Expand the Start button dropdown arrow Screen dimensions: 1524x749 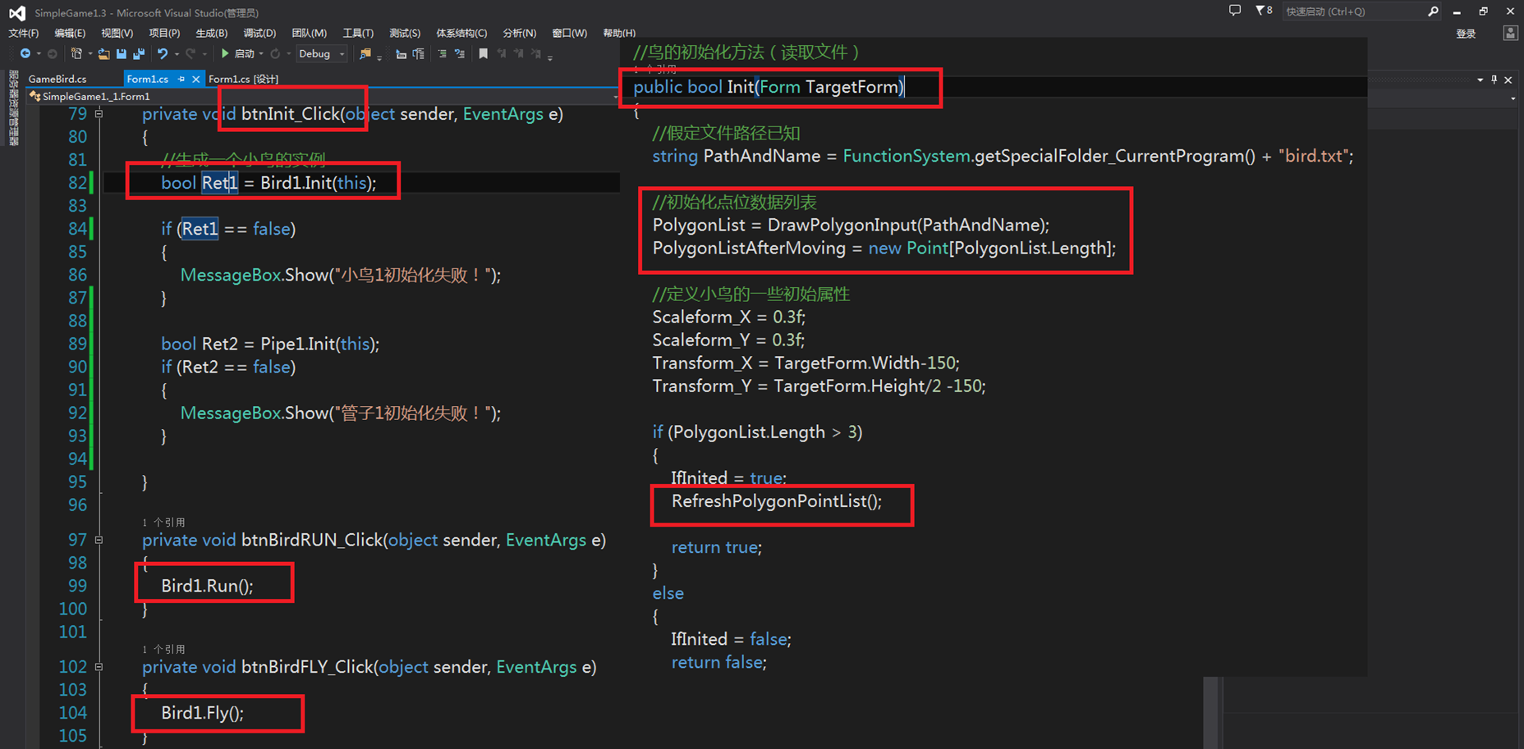point(261,54)
